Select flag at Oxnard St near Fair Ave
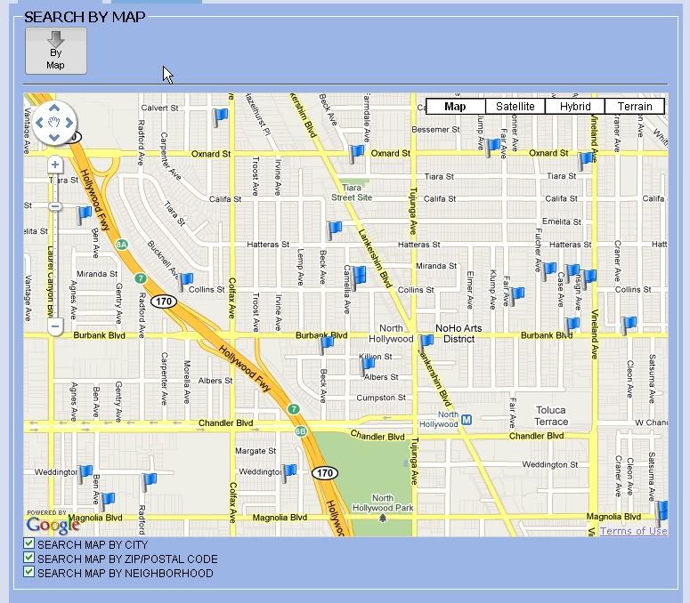The height and width of the screenshot is (603, 690). [x=493, y=147]
